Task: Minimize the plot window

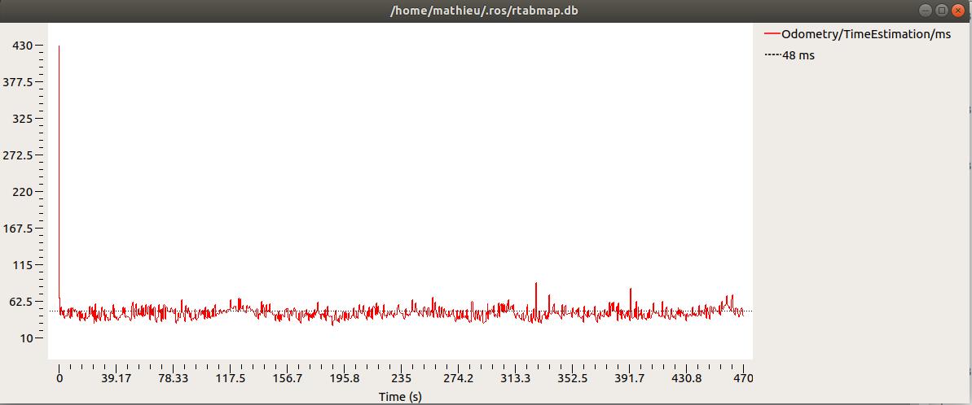Action: tap(925, 10)
